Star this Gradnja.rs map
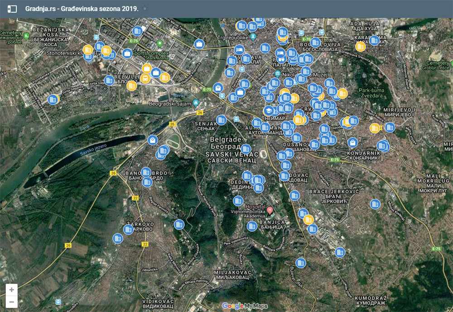The height and width of the screenshot is (312, 453). coord(145,9)
